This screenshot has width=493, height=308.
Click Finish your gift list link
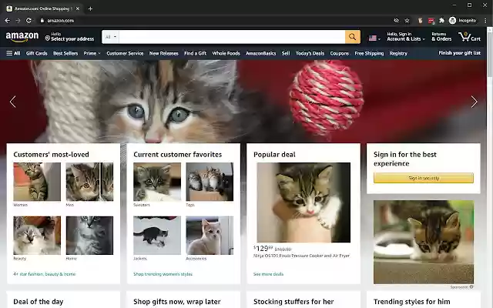[459, 53]
